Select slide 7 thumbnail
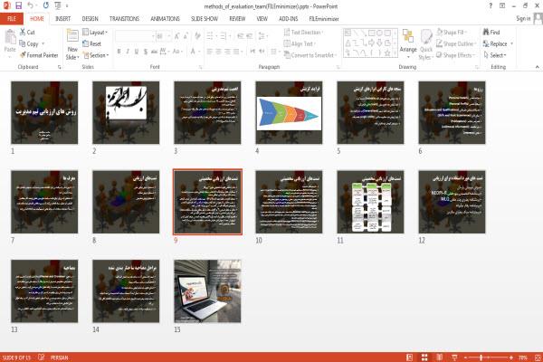Viewport: 543px width, 362px height. 44,202
